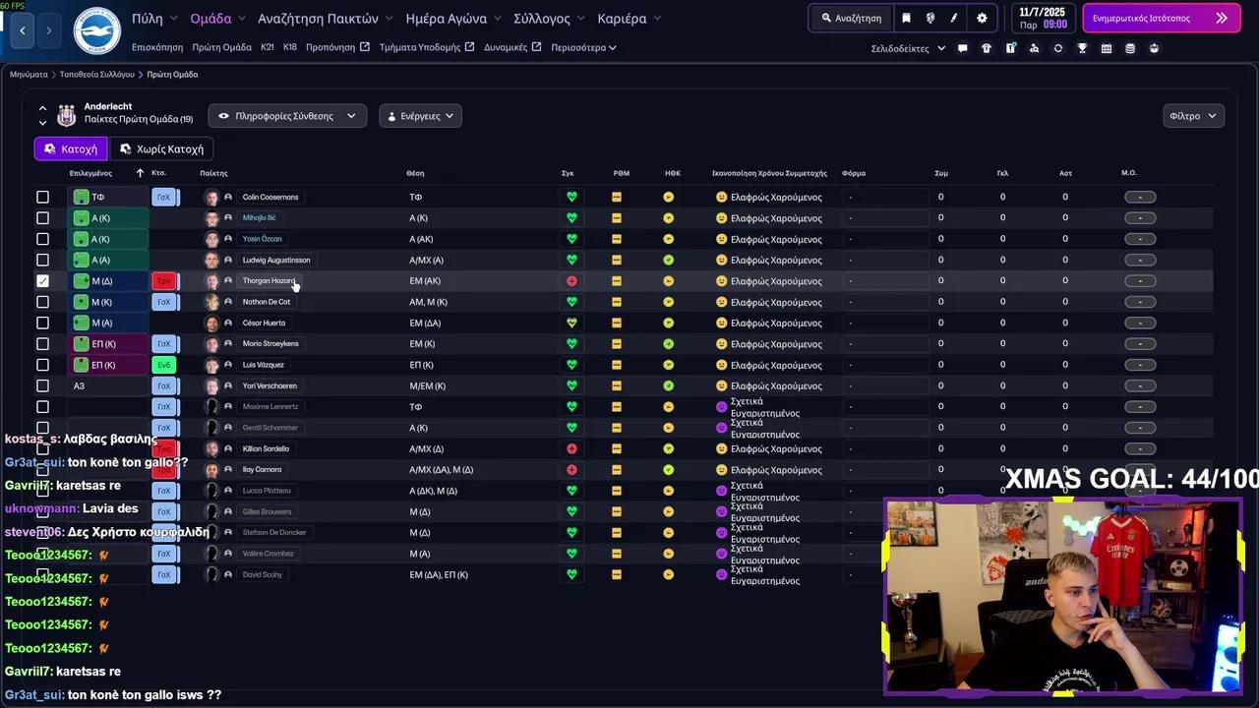1259x708 pixels.
Task: Click the green heart icon for Colin Coosemans
Action: pos(571,197)
